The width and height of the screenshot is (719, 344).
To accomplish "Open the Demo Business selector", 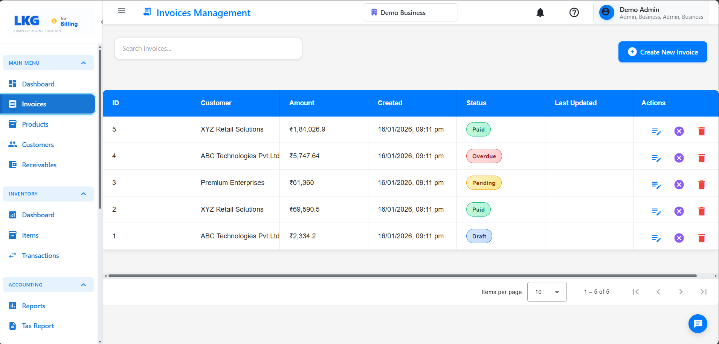I will pos(410,12).
